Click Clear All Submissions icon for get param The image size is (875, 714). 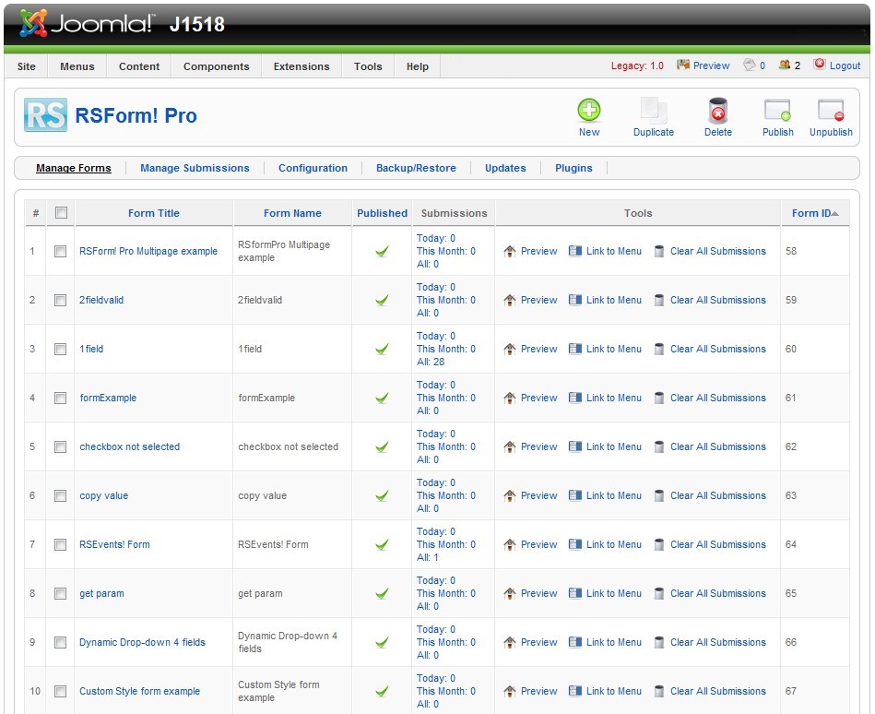pyautogui.click(x=659, y=593)
